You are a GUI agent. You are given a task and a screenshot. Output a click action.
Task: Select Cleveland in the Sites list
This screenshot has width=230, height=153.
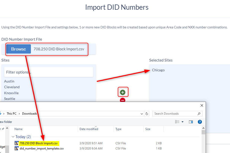12,87
